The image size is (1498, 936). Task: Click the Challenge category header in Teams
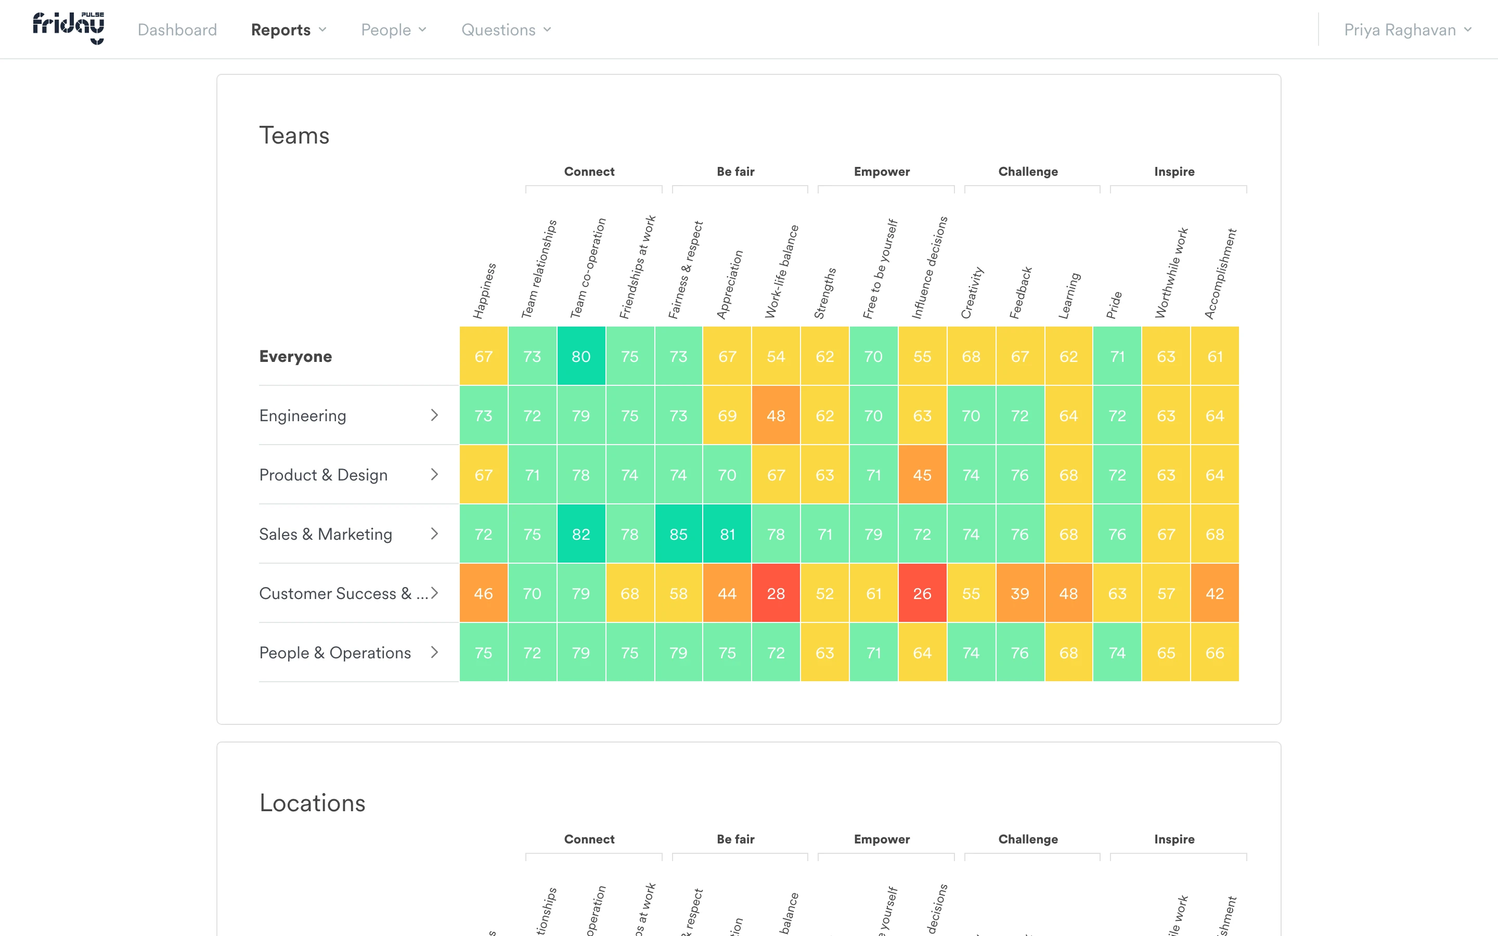1028,172
